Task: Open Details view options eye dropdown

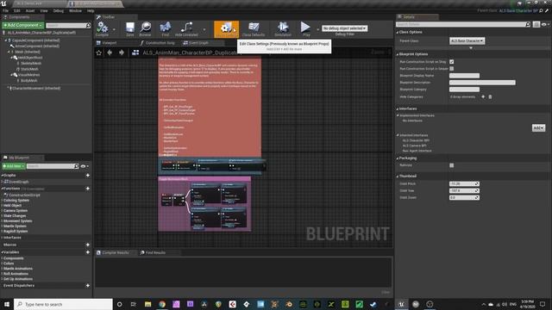Action: [x=545, y=24]
